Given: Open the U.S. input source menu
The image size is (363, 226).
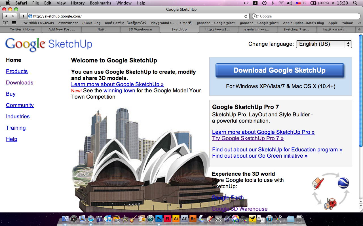Looking at the screenshot, I should 301,3.
